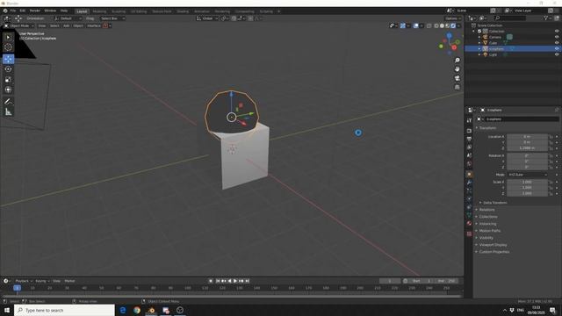562x316 pixels.
Task: Hide the Collection using its eye icon
Action: (x=557, y=32)
